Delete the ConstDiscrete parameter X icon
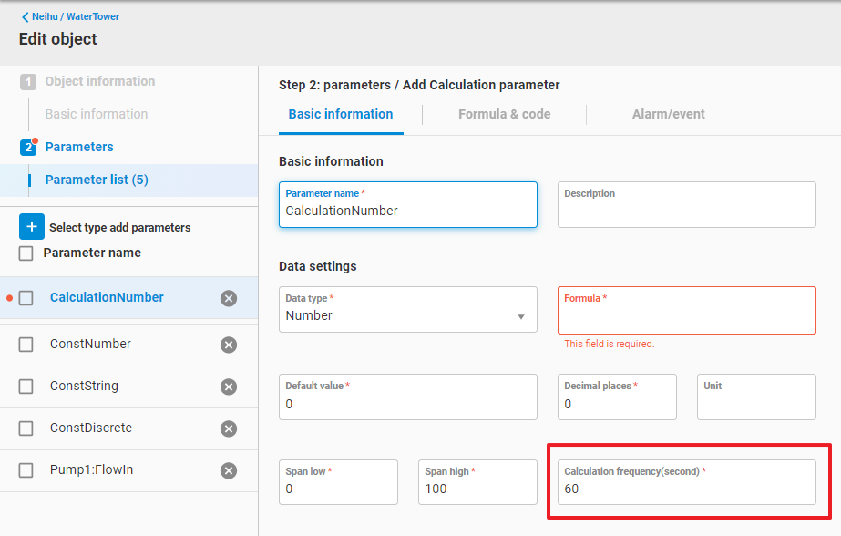The width and height of the screenshot is (841, 536). coord(229,428)
